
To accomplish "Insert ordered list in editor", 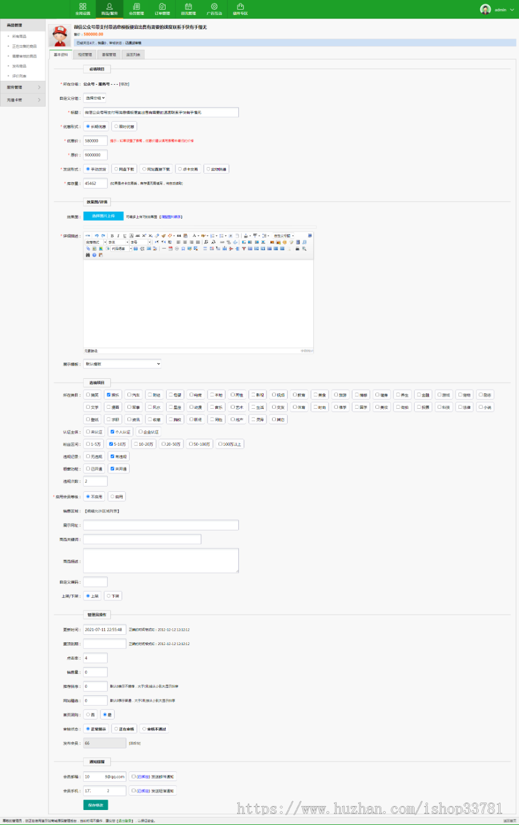I will [x=213, y=236].
